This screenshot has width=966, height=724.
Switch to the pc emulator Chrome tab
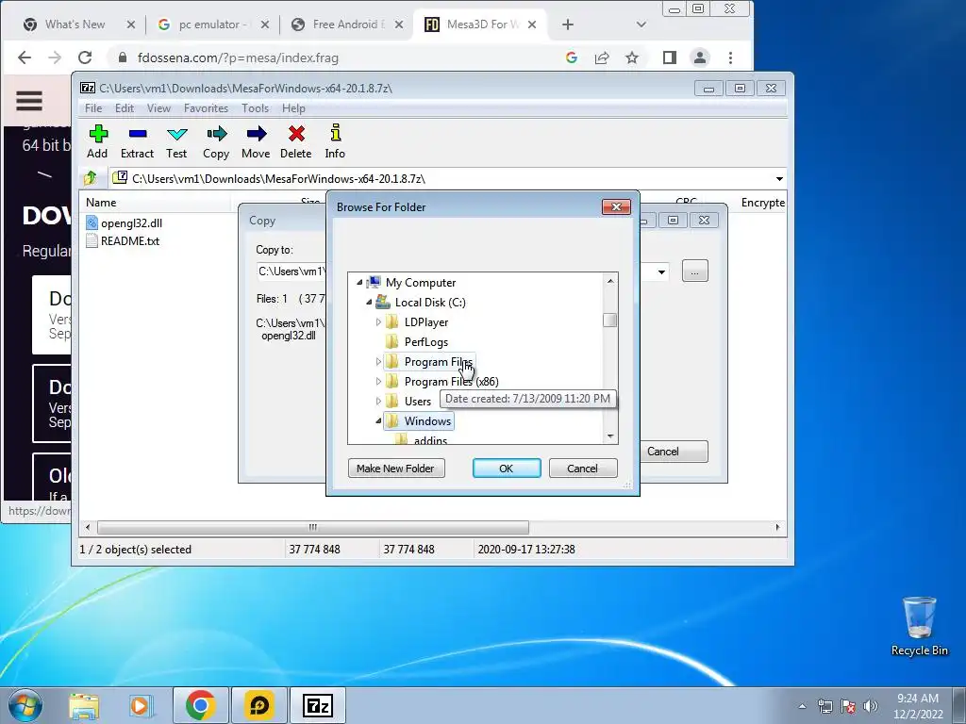click(x=212, y=25)
